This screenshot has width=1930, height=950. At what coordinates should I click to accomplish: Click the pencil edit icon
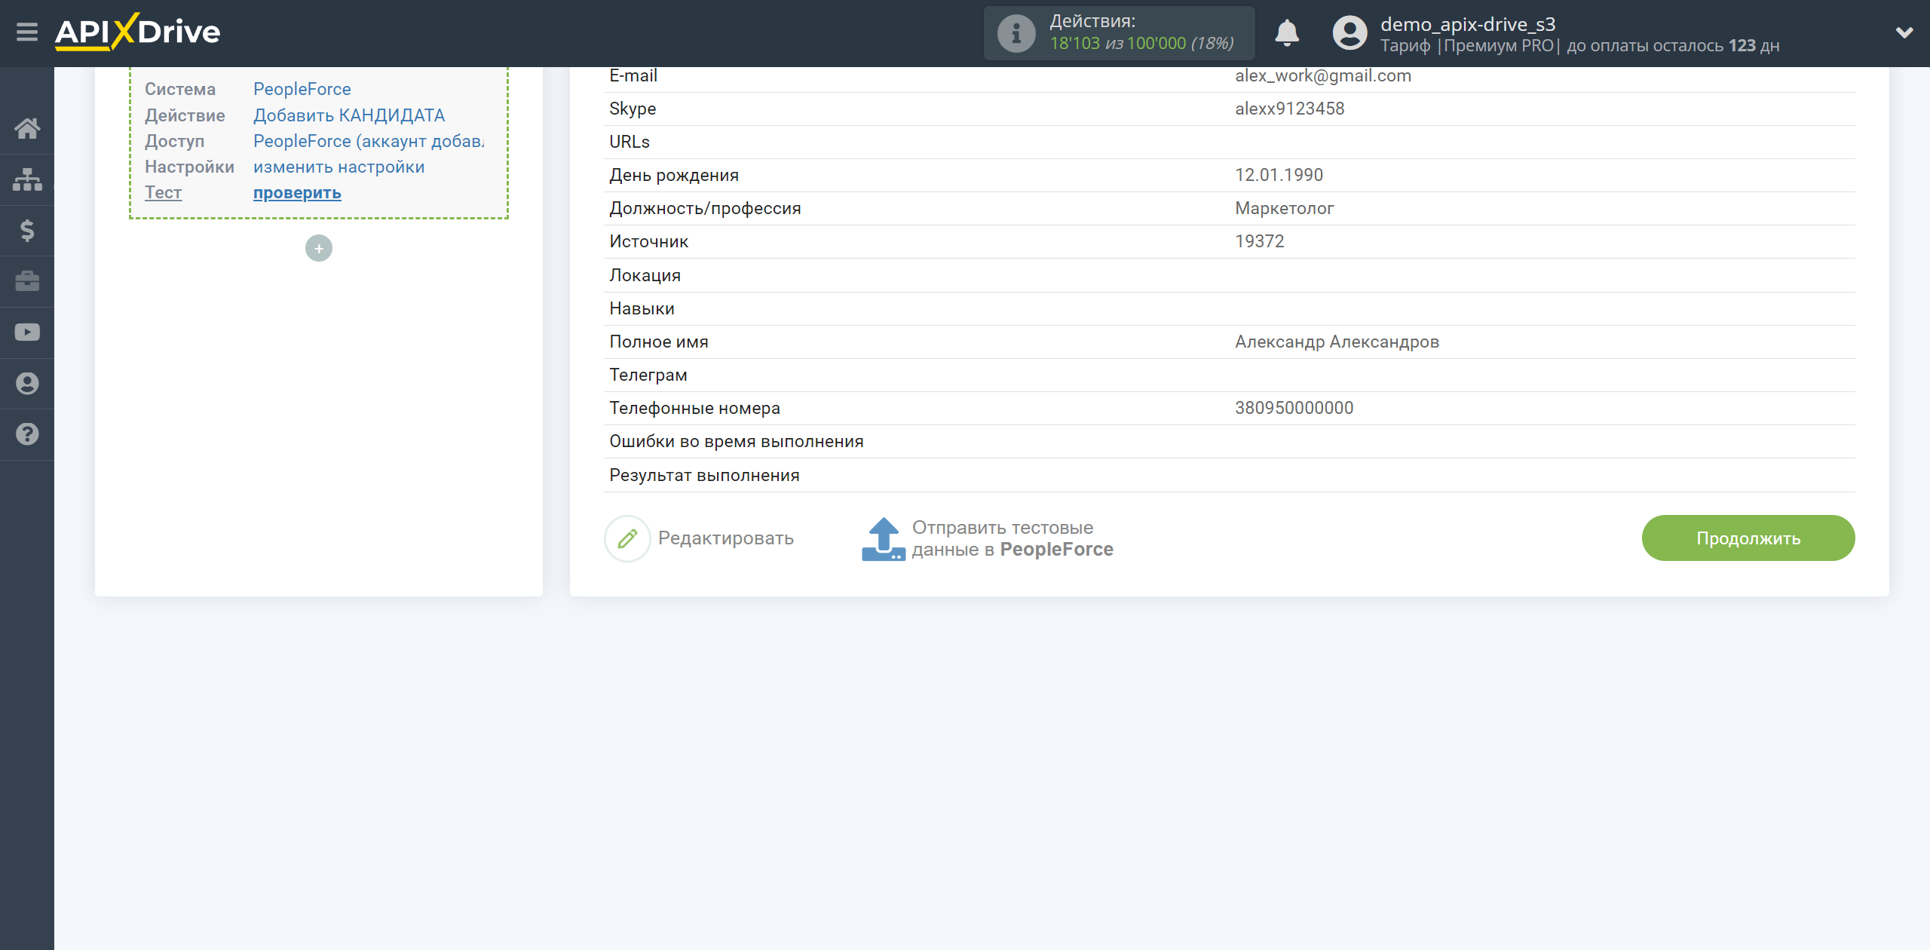627,538
